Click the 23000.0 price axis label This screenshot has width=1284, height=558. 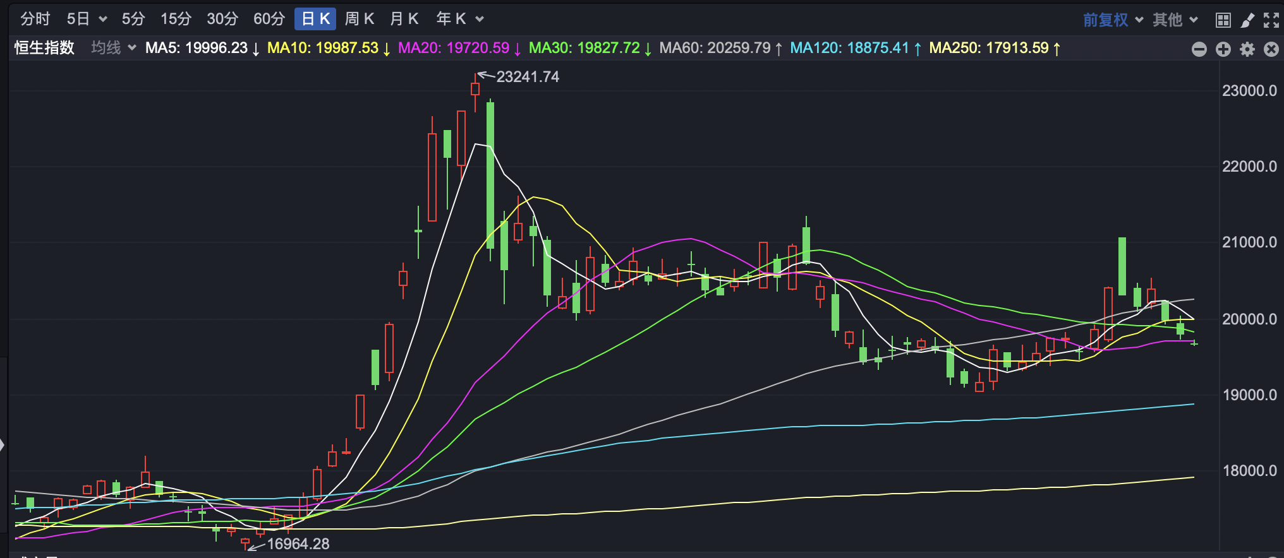coord(1249,91)
